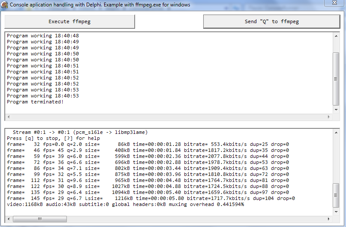Click the frame= 59 output line
The width and height of the screenshot is (346, 227).
point(148,156)
